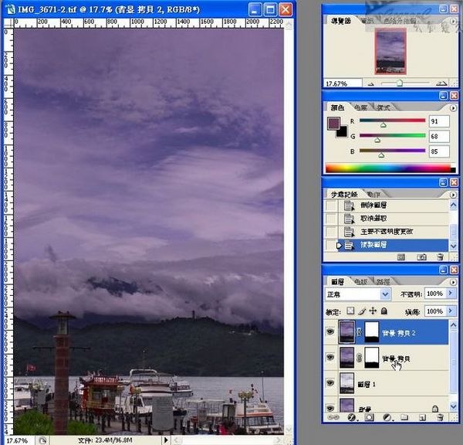Open Color panel flyout menu arrow
The width and height of the screenshot is (463, 445).
[x=453, y=108]
